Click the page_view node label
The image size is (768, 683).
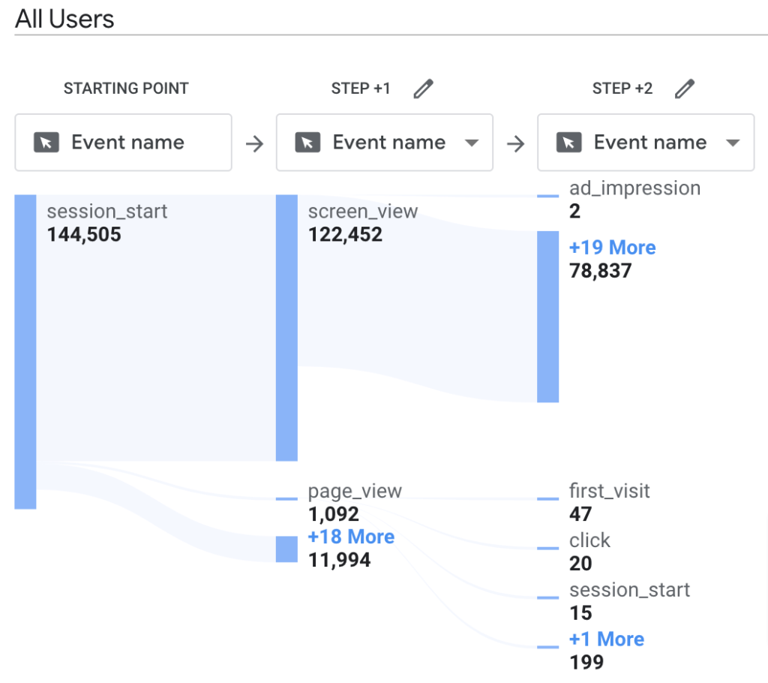coord(355,491)
